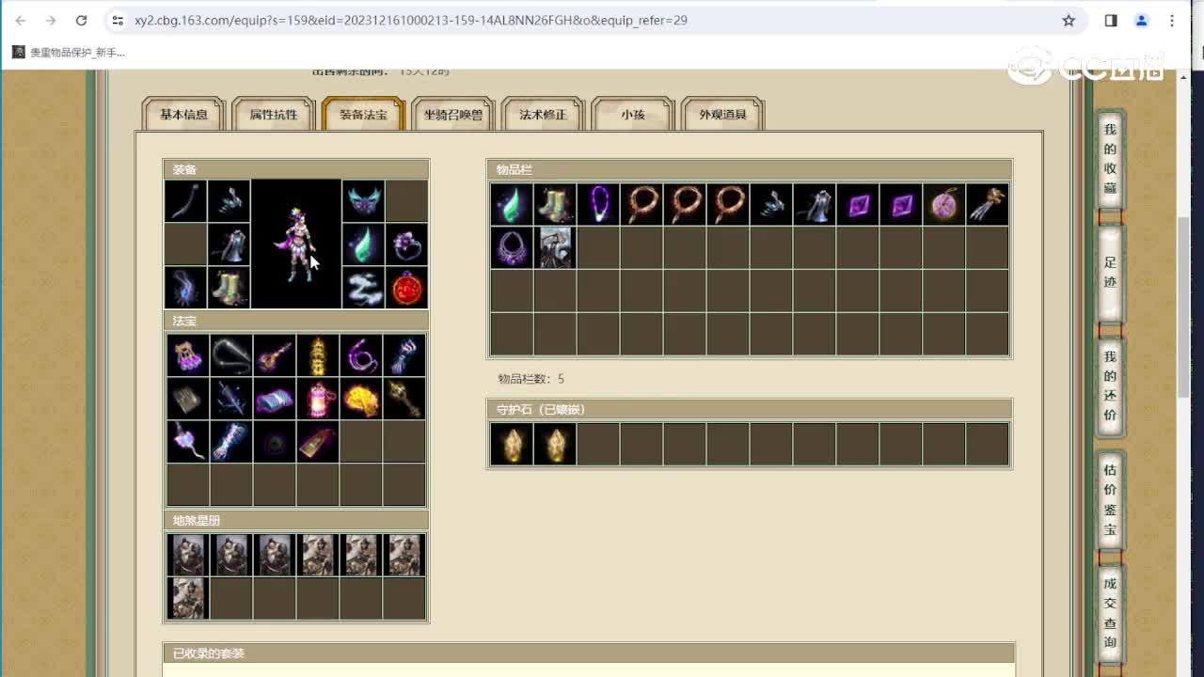This screenshot has height=677, width=1204.
Task: Open 足迹 in the side panel
Action: pyautogui.click(x=1110, y=272)
